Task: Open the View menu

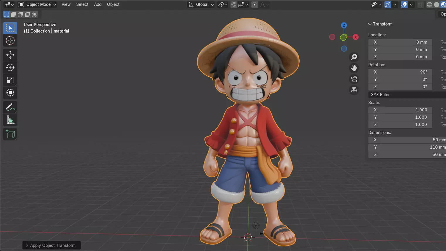Action: [x=66, y=4]
